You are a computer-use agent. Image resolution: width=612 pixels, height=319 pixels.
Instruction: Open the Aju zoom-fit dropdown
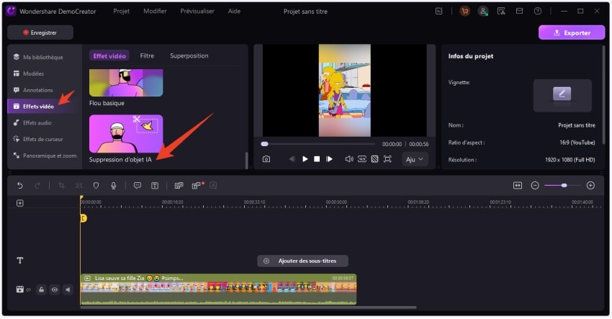(415, 159)
